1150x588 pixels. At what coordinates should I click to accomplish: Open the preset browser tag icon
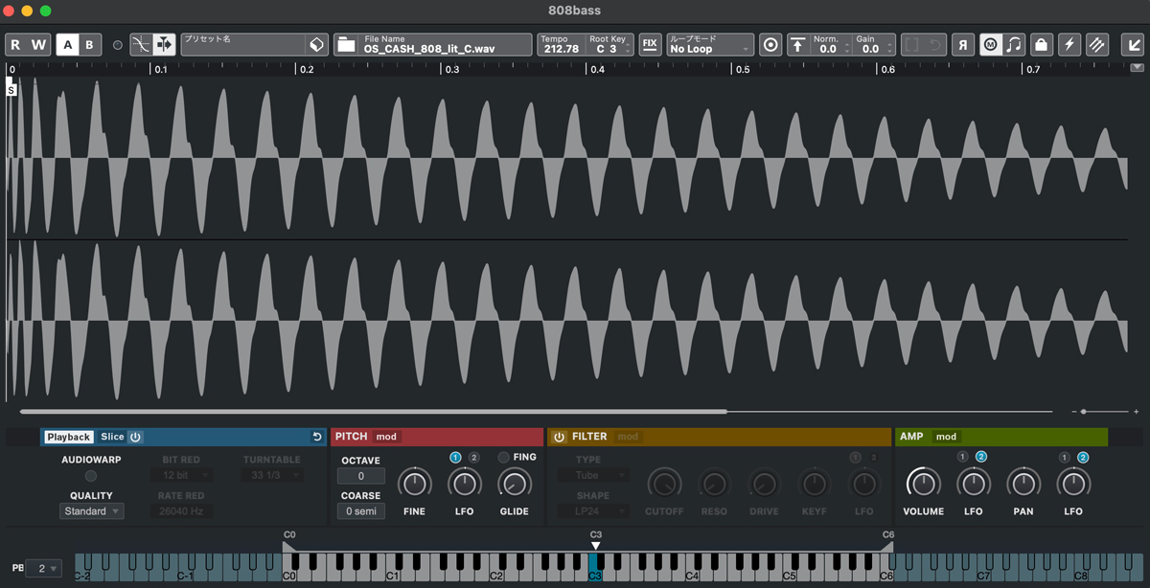click(x=316, y=45)
